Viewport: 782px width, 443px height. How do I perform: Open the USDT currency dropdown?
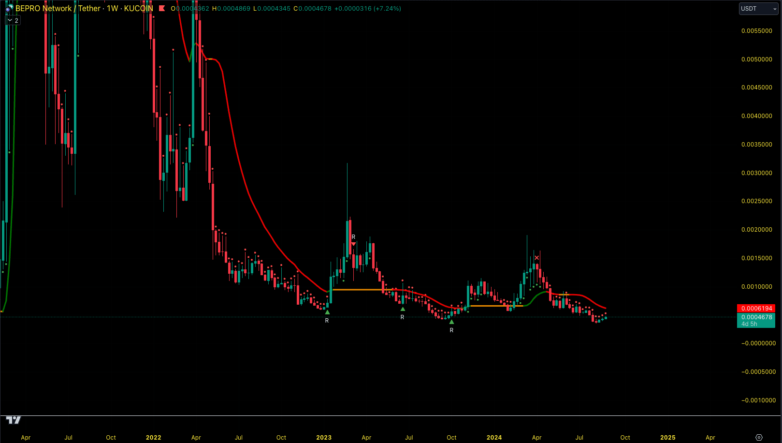pyautogui.click(x=759, y=9)
